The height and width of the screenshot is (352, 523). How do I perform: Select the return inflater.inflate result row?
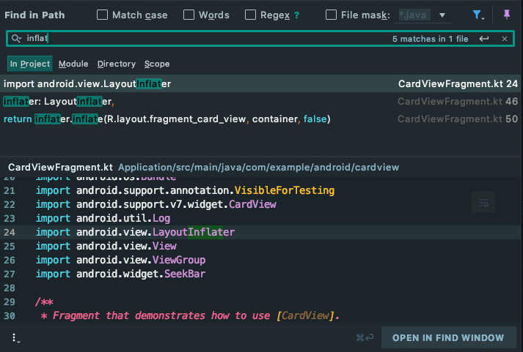261,119
